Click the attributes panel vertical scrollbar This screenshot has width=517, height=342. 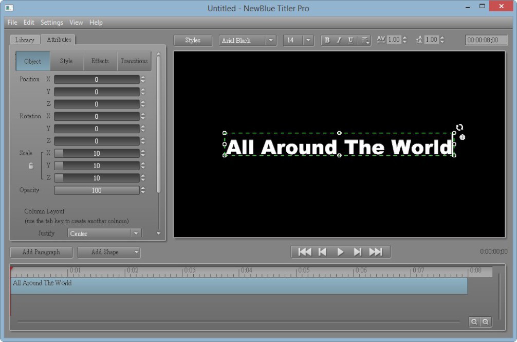158,124
